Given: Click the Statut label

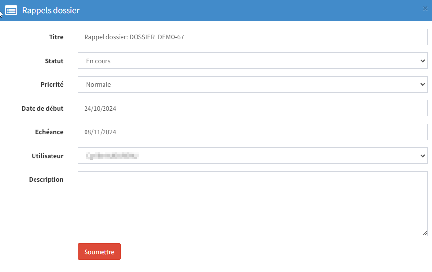Looking at the screenshot, I should tap(54, 61).
